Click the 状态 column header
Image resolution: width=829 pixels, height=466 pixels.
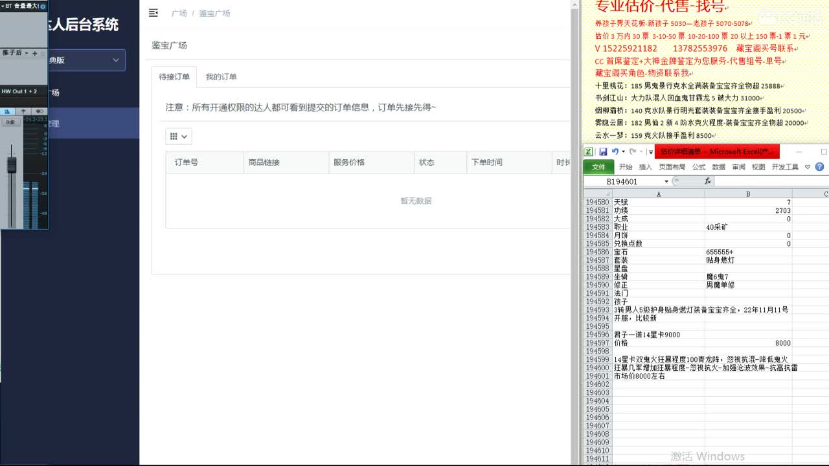(440, 162)
